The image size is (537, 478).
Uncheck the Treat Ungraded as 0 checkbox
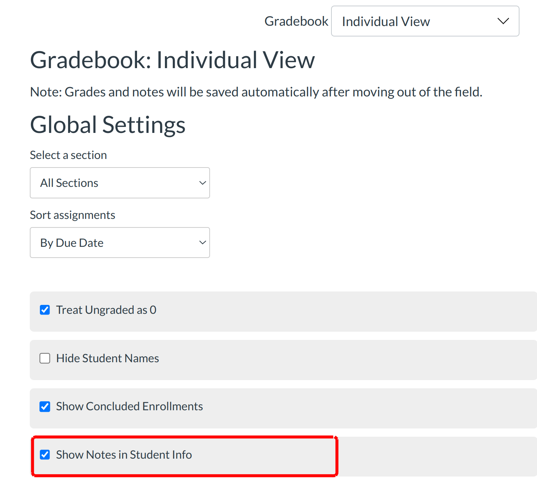click(x=45, y=310)
